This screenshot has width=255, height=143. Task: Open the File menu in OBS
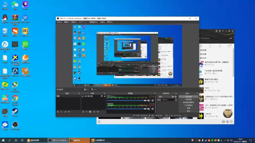coord(59,22)
